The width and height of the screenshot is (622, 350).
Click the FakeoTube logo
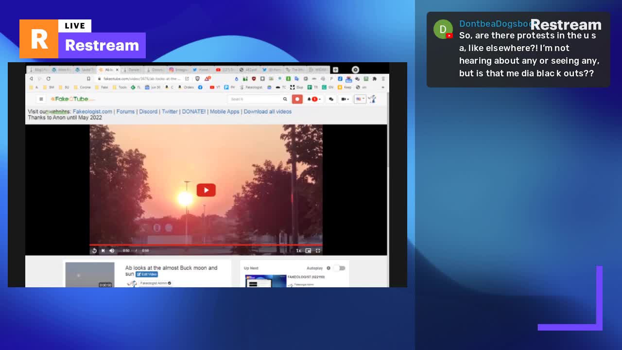72,99
